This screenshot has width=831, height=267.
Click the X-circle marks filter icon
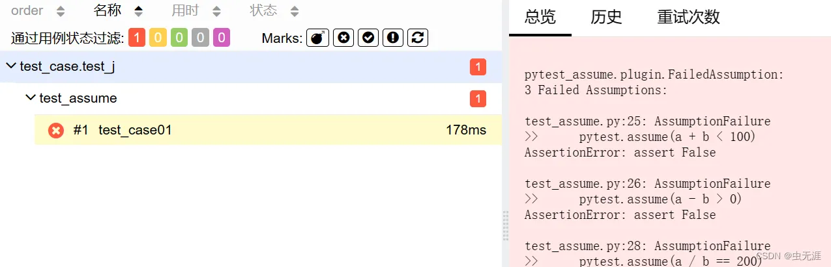(x=343, y=38)
